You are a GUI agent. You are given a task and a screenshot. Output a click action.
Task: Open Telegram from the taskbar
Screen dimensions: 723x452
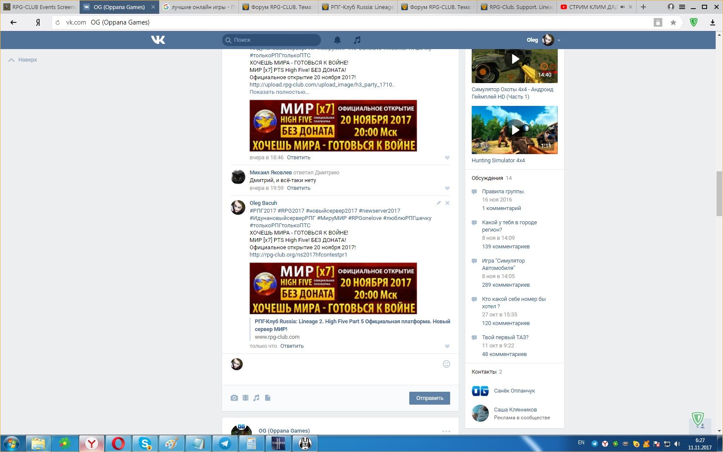click(225, 443)
